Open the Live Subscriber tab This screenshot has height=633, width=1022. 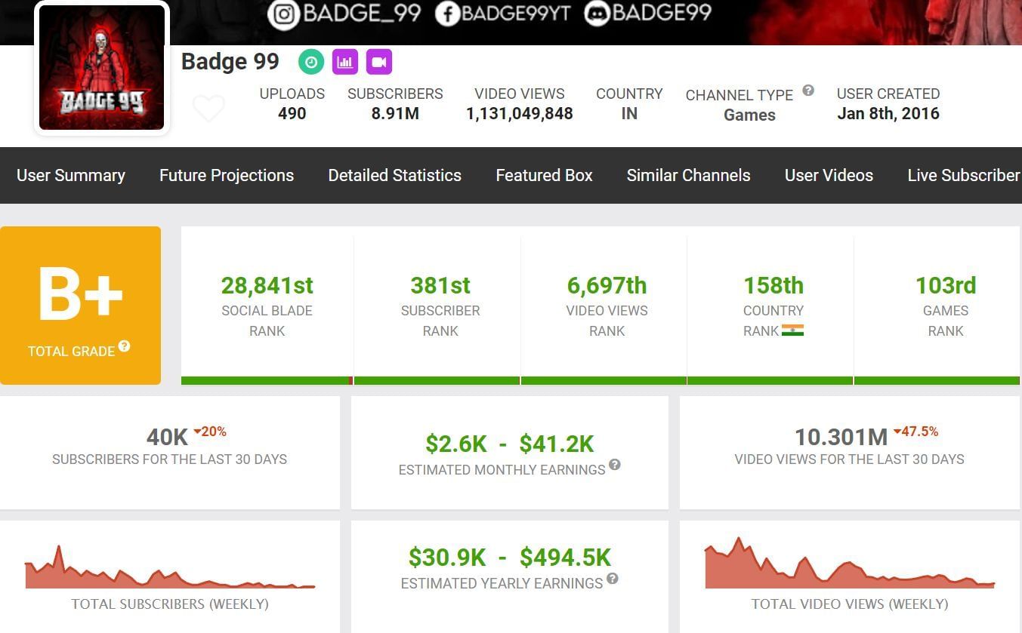click(x=963, y=175)
